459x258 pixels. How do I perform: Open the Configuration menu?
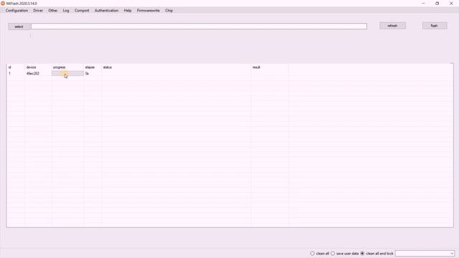pos(16,11)
